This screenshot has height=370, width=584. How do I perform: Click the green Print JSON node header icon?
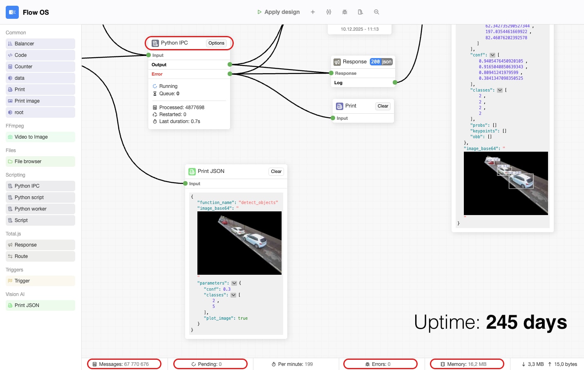(192, 172)
